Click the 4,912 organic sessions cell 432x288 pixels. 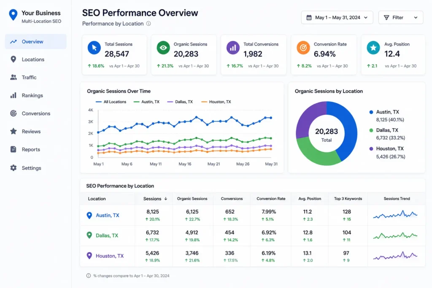192,232
